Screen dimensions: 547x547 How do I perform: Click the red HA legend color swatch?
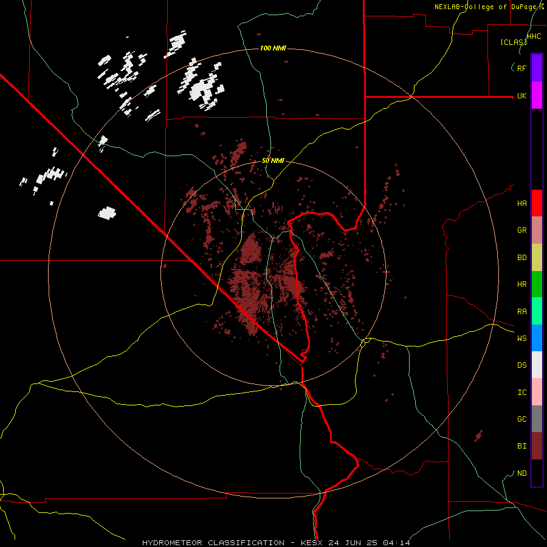(537, 203)
